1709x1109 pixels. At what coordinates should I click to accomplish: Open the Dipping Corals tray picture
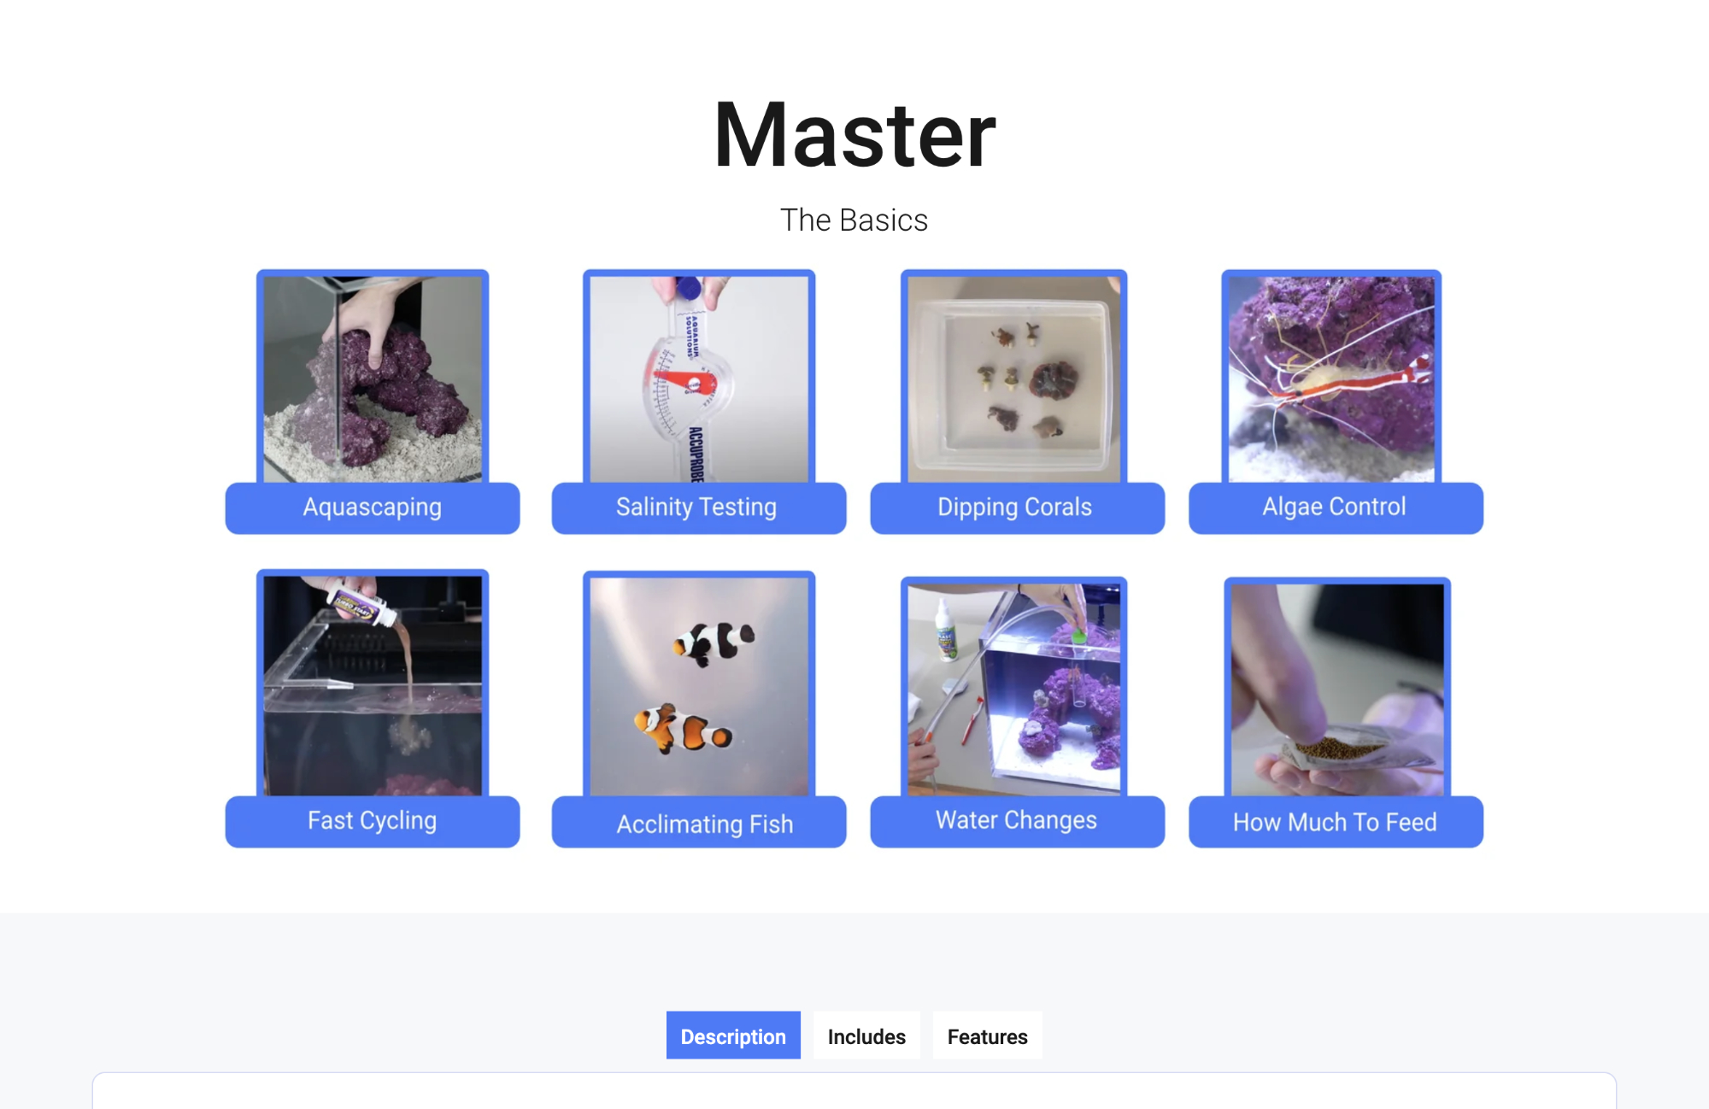[x=1013, y=378]
